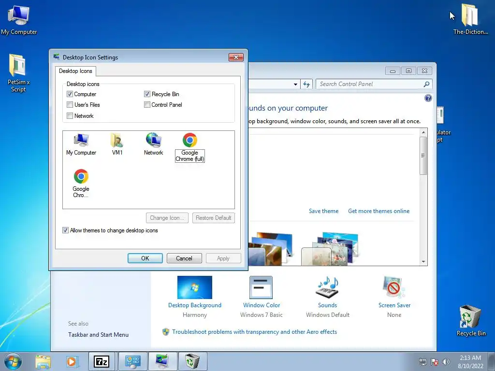Screen dimensions: 495x371
Task: Select the PetSim x Script desktop folder
Action: click(x=18, y=73)
